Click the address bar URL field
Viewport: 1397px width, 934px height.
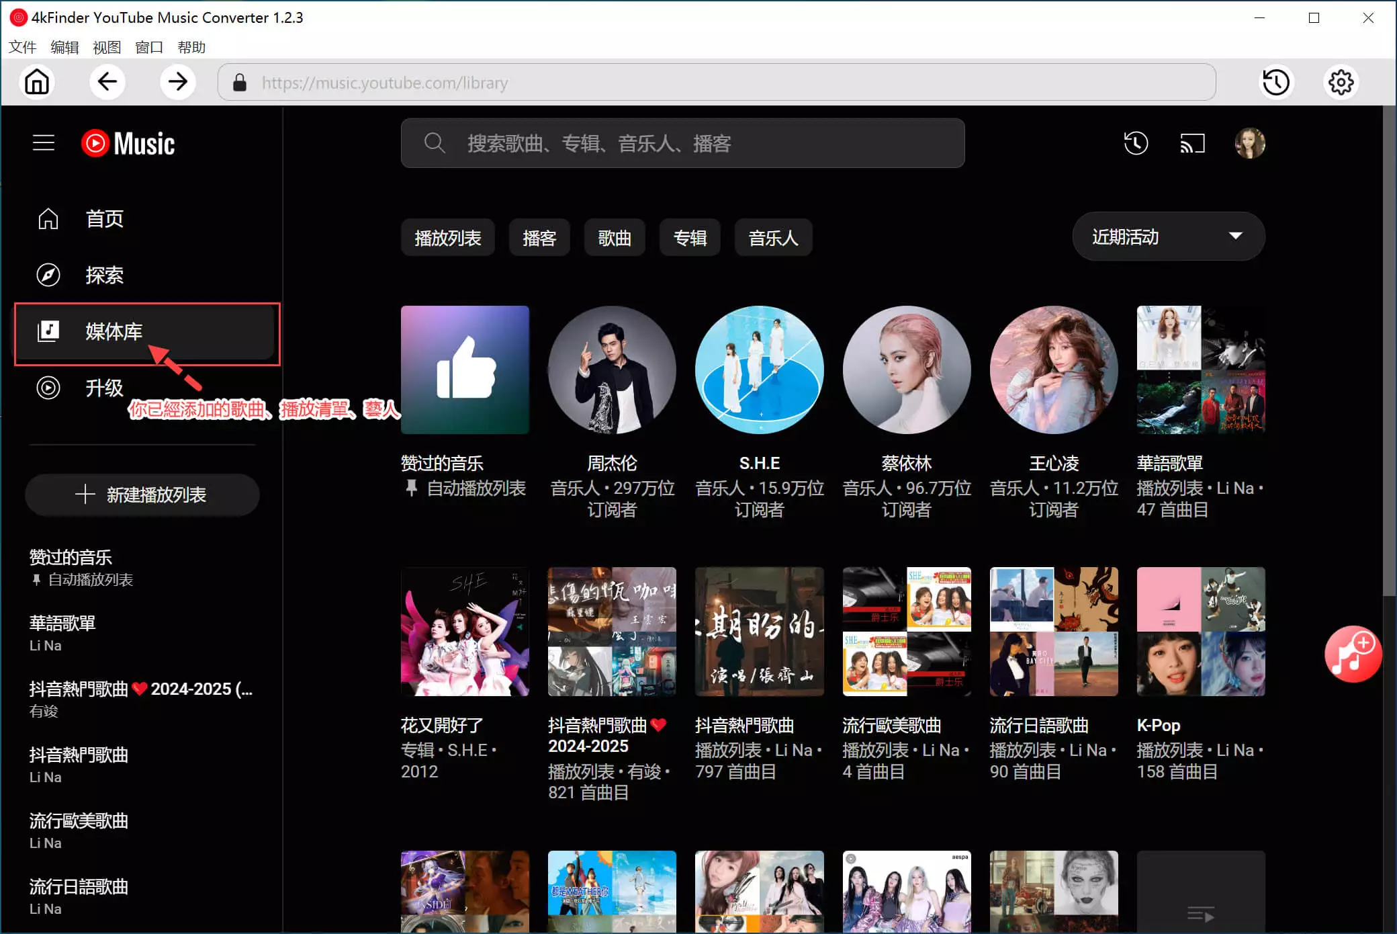[717, 83]
